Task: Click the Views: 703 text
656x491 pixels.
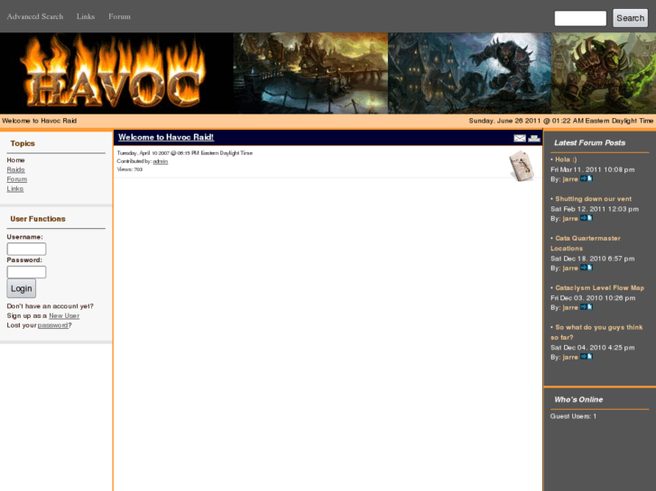Action: [x=130, y=169]
